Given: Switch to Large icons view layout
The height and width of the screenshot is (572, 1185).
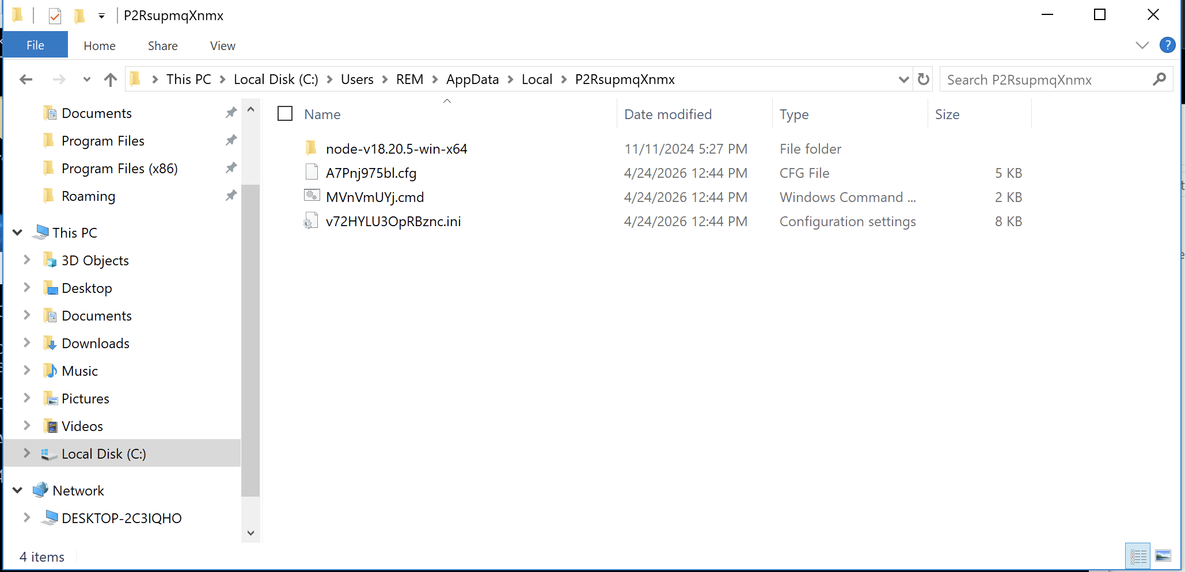Looking at the screenshot, I should click(x=1163, y=556).
